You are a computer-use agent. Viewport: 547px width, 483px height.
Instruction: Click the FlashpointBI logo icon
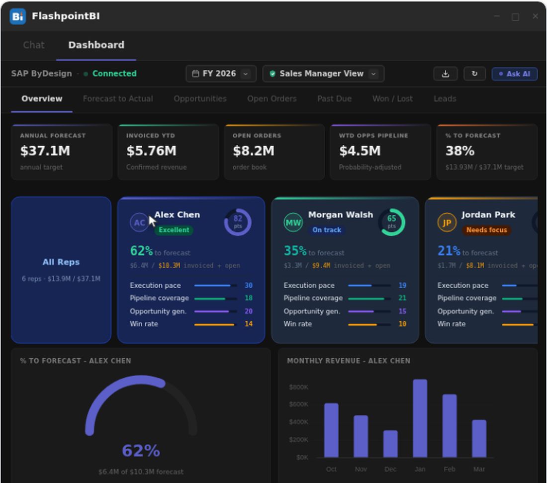tap(17, 16)
